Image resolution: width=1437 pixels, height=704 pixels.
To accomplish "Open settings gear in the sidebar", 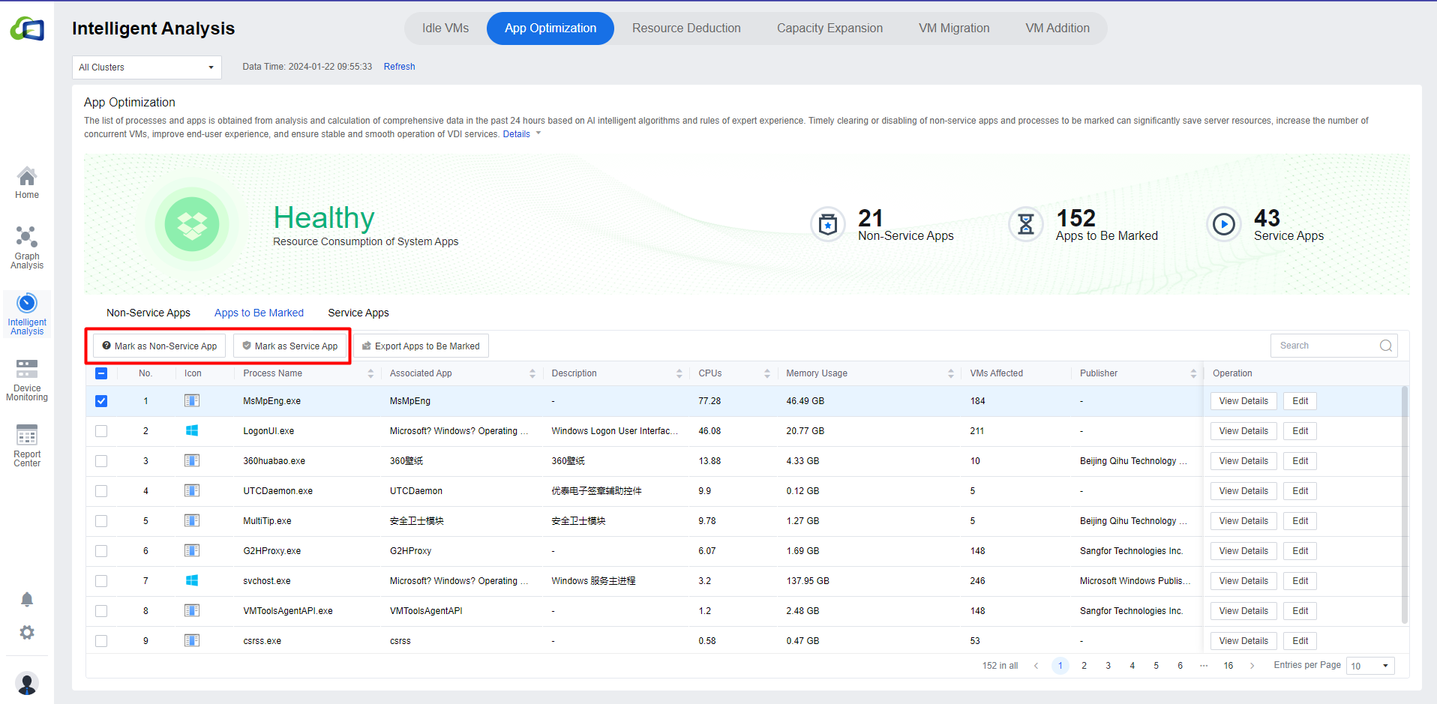I will (27, 632).
